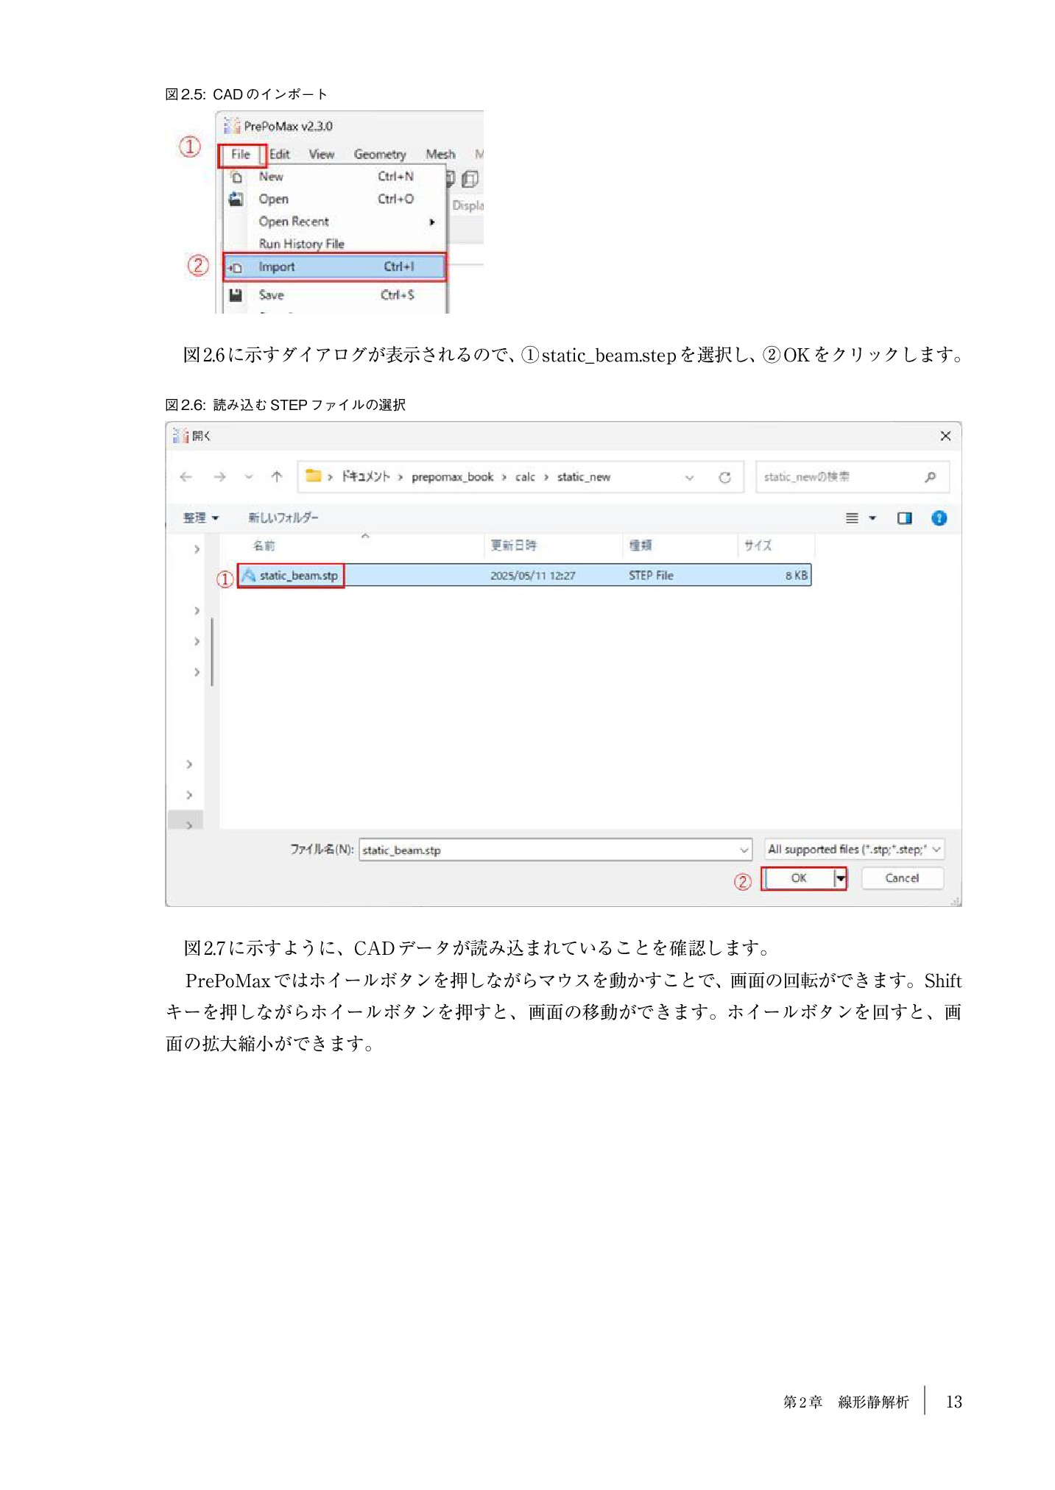1055x1490 pixels.
Task: Open the Geometry menu
Action: point(379,155)
